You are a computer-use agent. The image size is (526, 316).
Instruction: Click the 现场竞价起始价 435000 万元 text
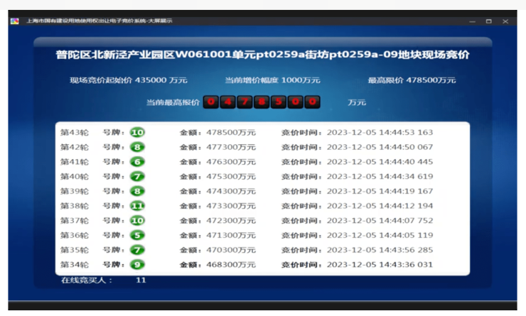pyautogui.click(x=128, y=80)
